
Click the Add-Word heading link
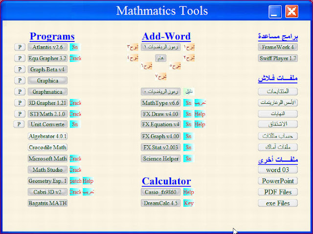166,37
